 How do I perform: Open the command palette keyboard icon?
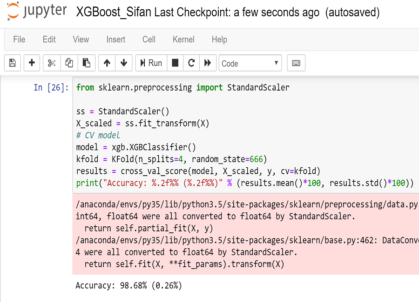[x=296, y=63]
